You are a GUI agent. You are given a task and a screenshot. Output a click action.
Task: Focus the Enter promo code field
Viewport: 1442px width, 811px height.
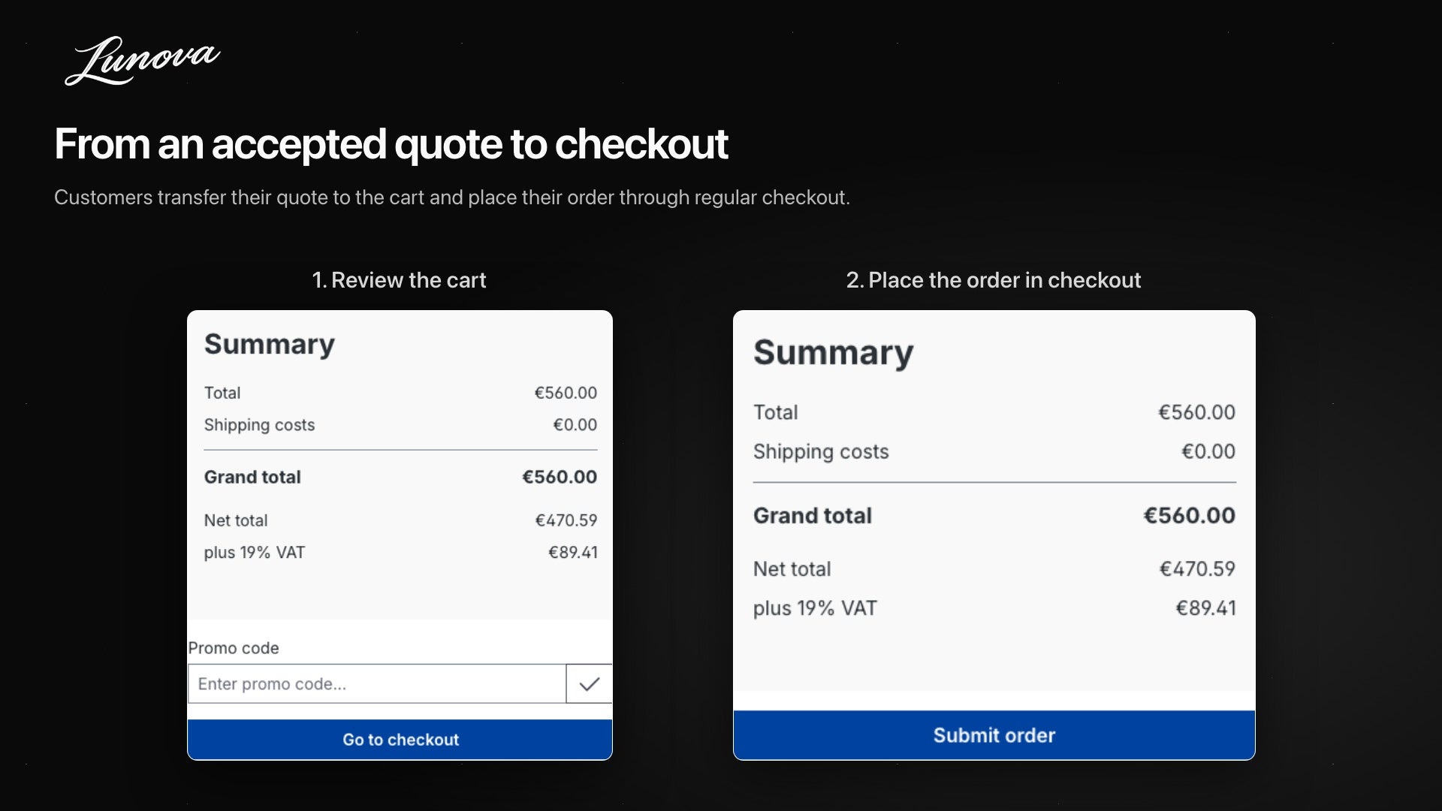click(x=377, y=683)
